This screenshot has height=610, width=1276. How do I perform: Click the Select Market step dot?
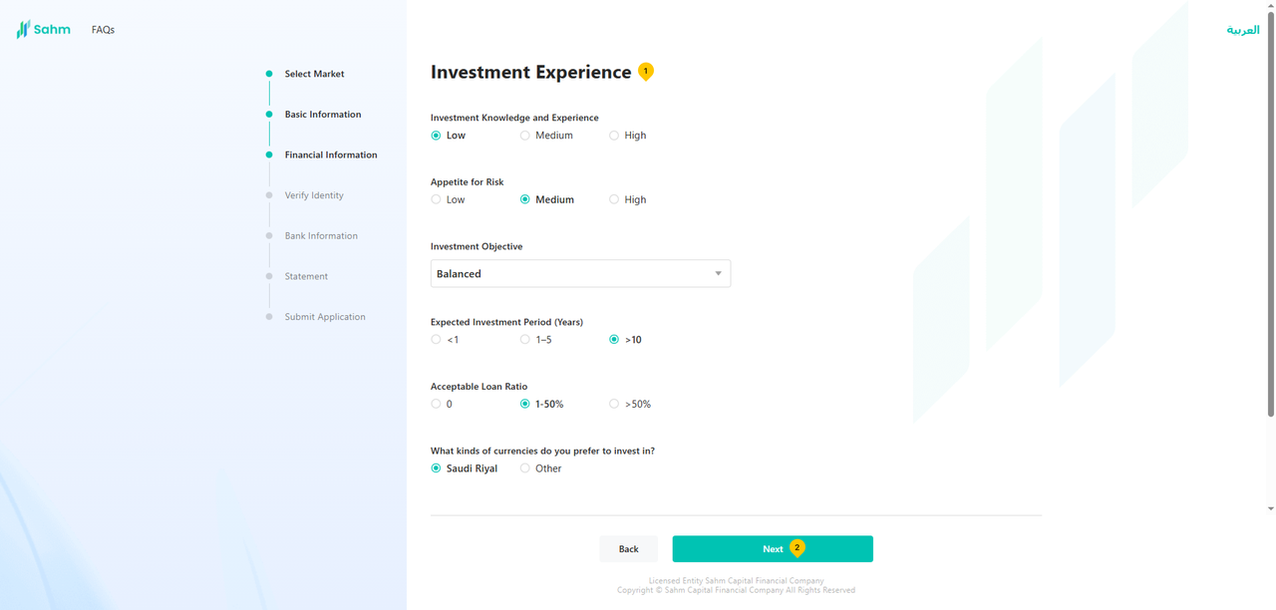click(269, 74)
